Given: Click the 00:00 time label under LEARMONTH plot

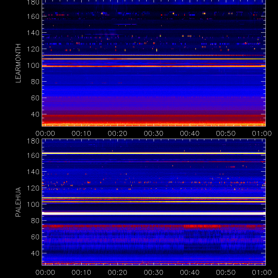Looking at the screenshot, I should [x=45, y=133].
